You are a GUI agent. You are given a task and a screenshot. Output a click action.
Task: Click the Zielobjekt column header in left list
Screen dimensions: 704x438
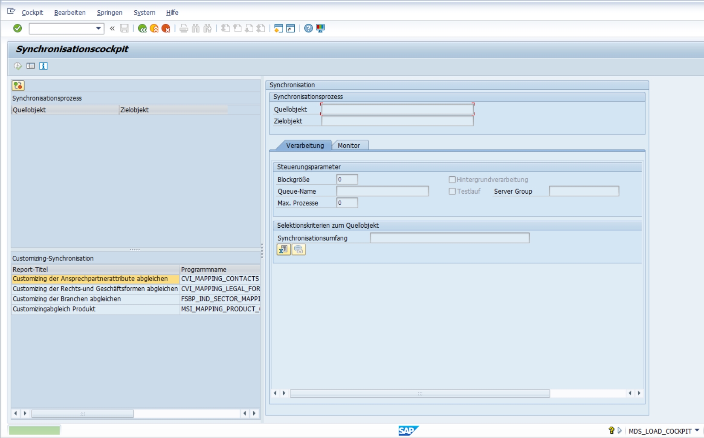(x=173, y=110)
